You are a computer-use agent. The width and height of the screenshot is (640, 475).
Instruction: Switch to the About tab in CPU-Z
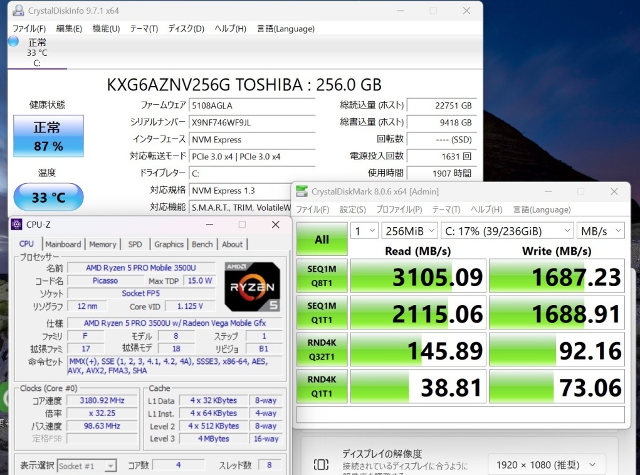pos(233,244)
